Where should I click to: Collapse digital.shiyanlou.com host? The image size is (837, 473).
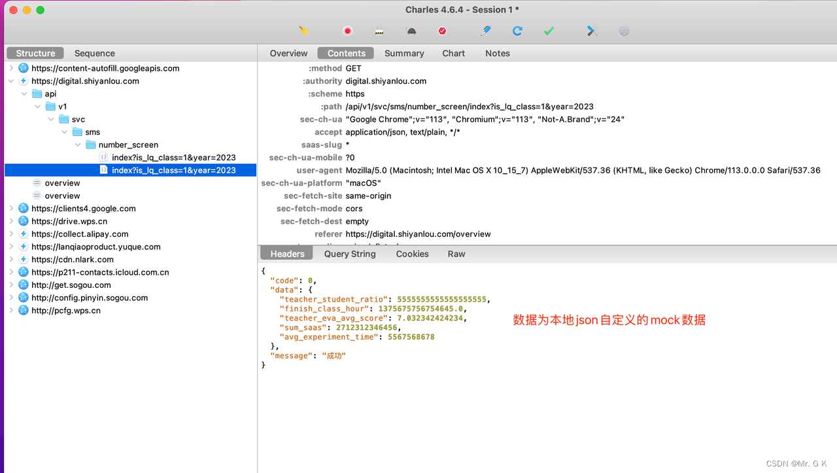point(11,81)
